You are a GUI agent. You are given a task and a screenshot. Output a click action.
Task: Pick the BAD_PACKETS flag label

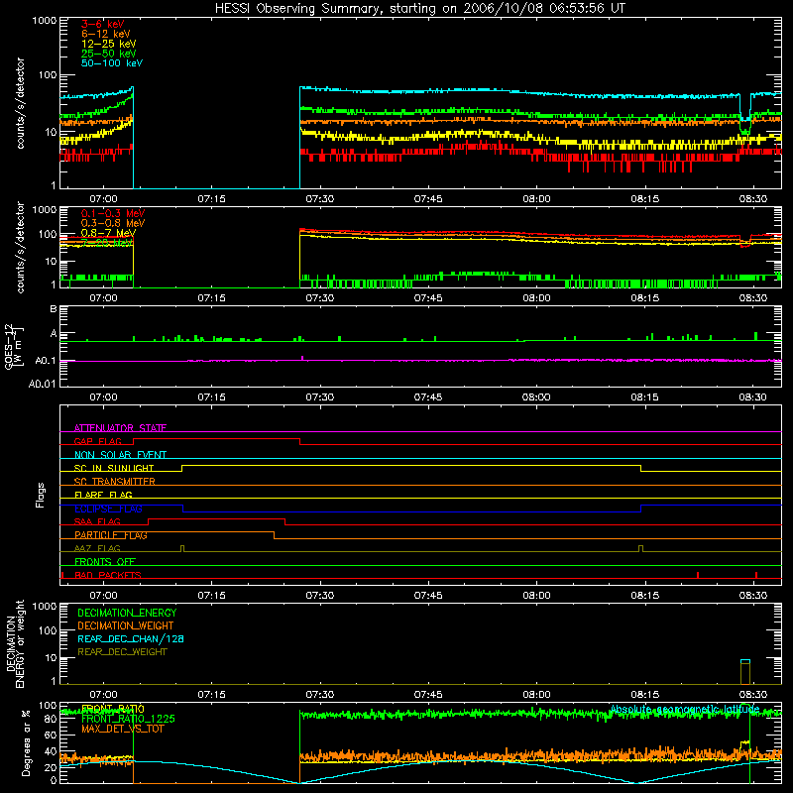[x=108, y=575]
